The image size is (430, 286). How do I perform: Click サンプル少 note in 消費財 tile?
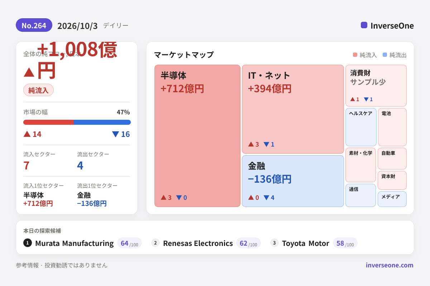tap(368, 82)
